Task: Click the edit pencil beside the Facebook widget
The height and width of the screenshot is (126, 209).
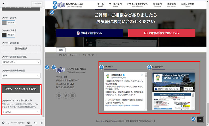Action: click(x=149, y=67)
